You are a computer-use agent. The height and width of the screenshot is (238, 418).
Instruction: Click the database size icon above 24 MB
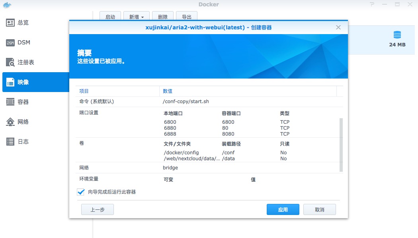(397, 35)
